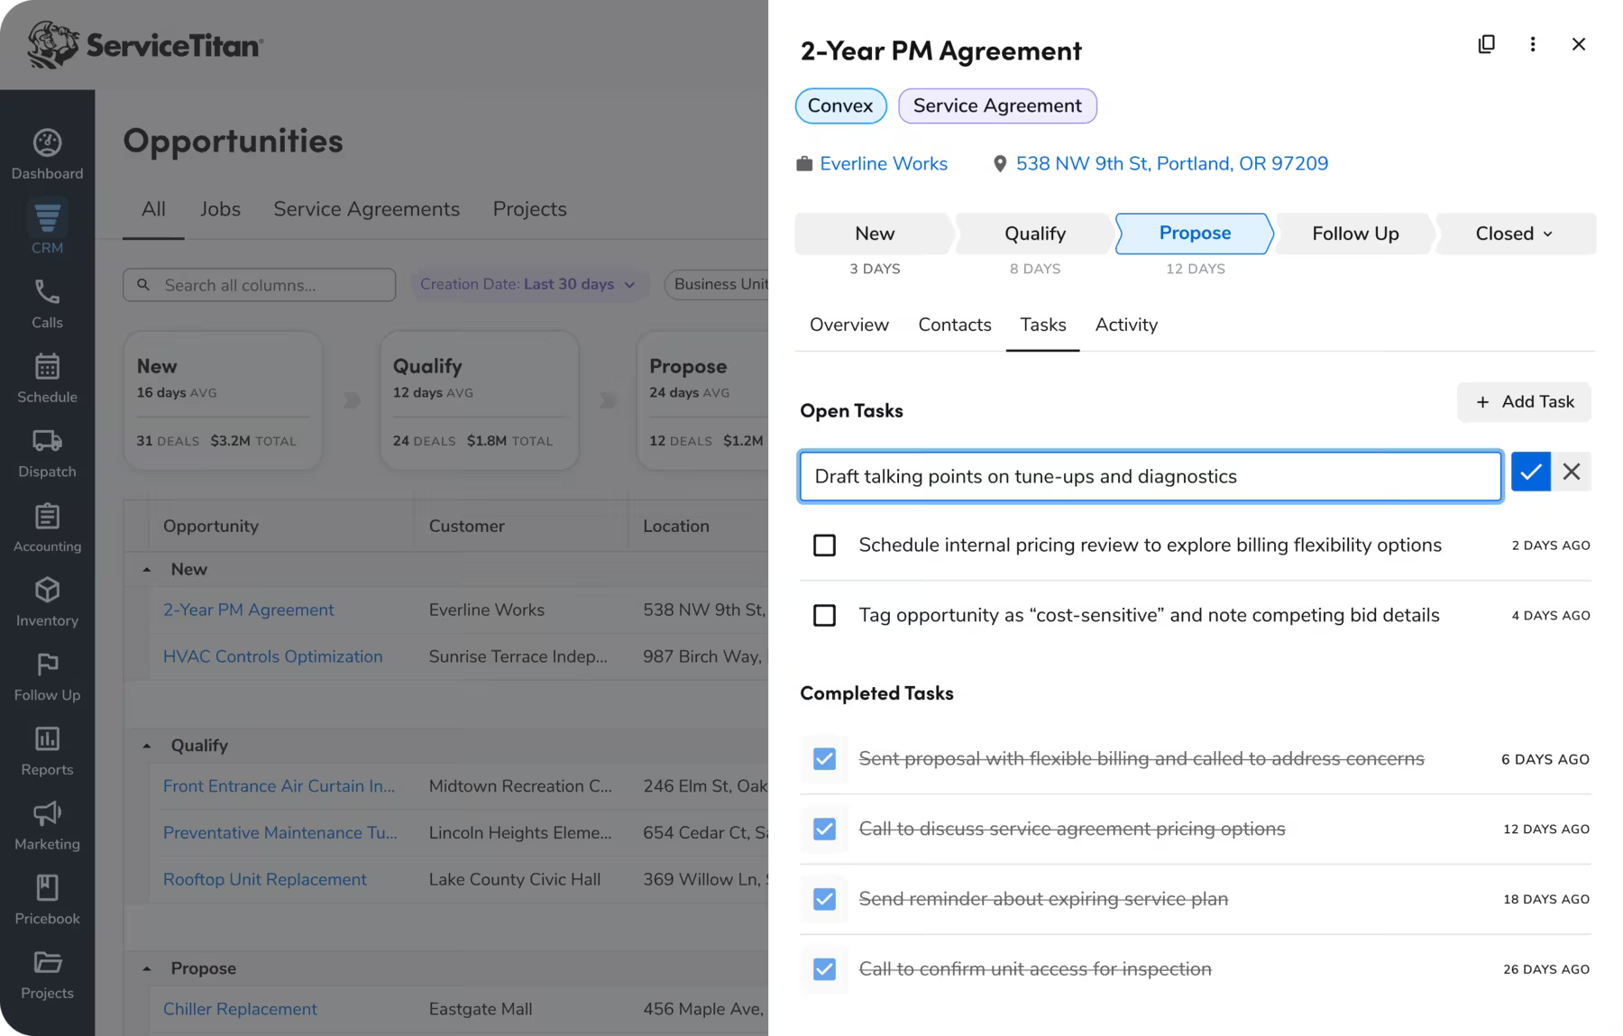
Task: Open 2-Year PM Agreement link in table
Action: [x=249, y=610]
